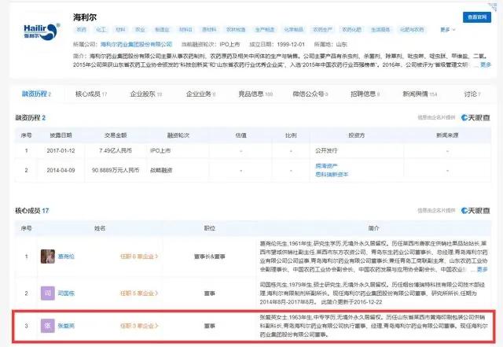503x347 pixels.
Task: Click the 90.8889万元人民币 amount cell
Action: [116, 170]
